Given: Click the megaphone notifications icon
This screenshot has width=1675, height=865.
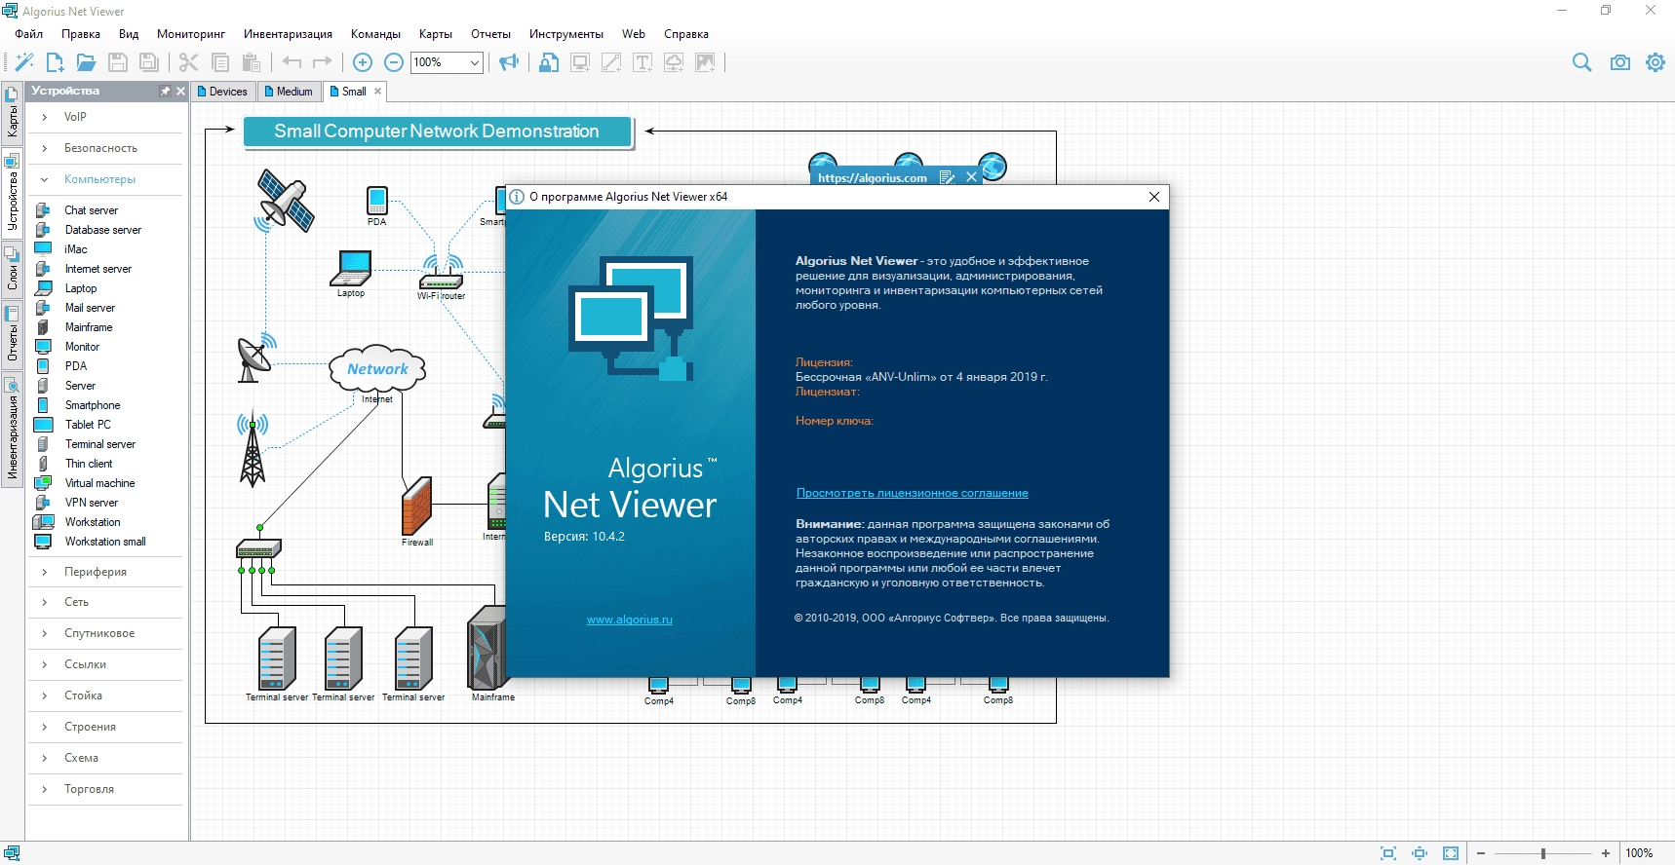Looking at the screenshot, I should click(x=509, y=62).
